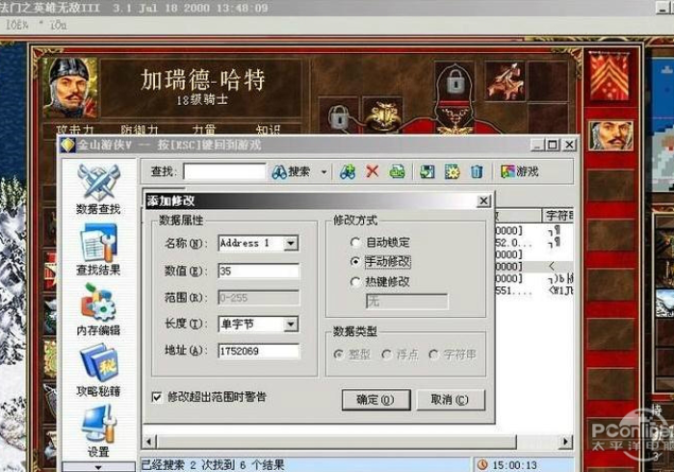This screenshot has width=674, height=472.
Task: Click the green abc rename toolbar icon
Action: (397, 172)
